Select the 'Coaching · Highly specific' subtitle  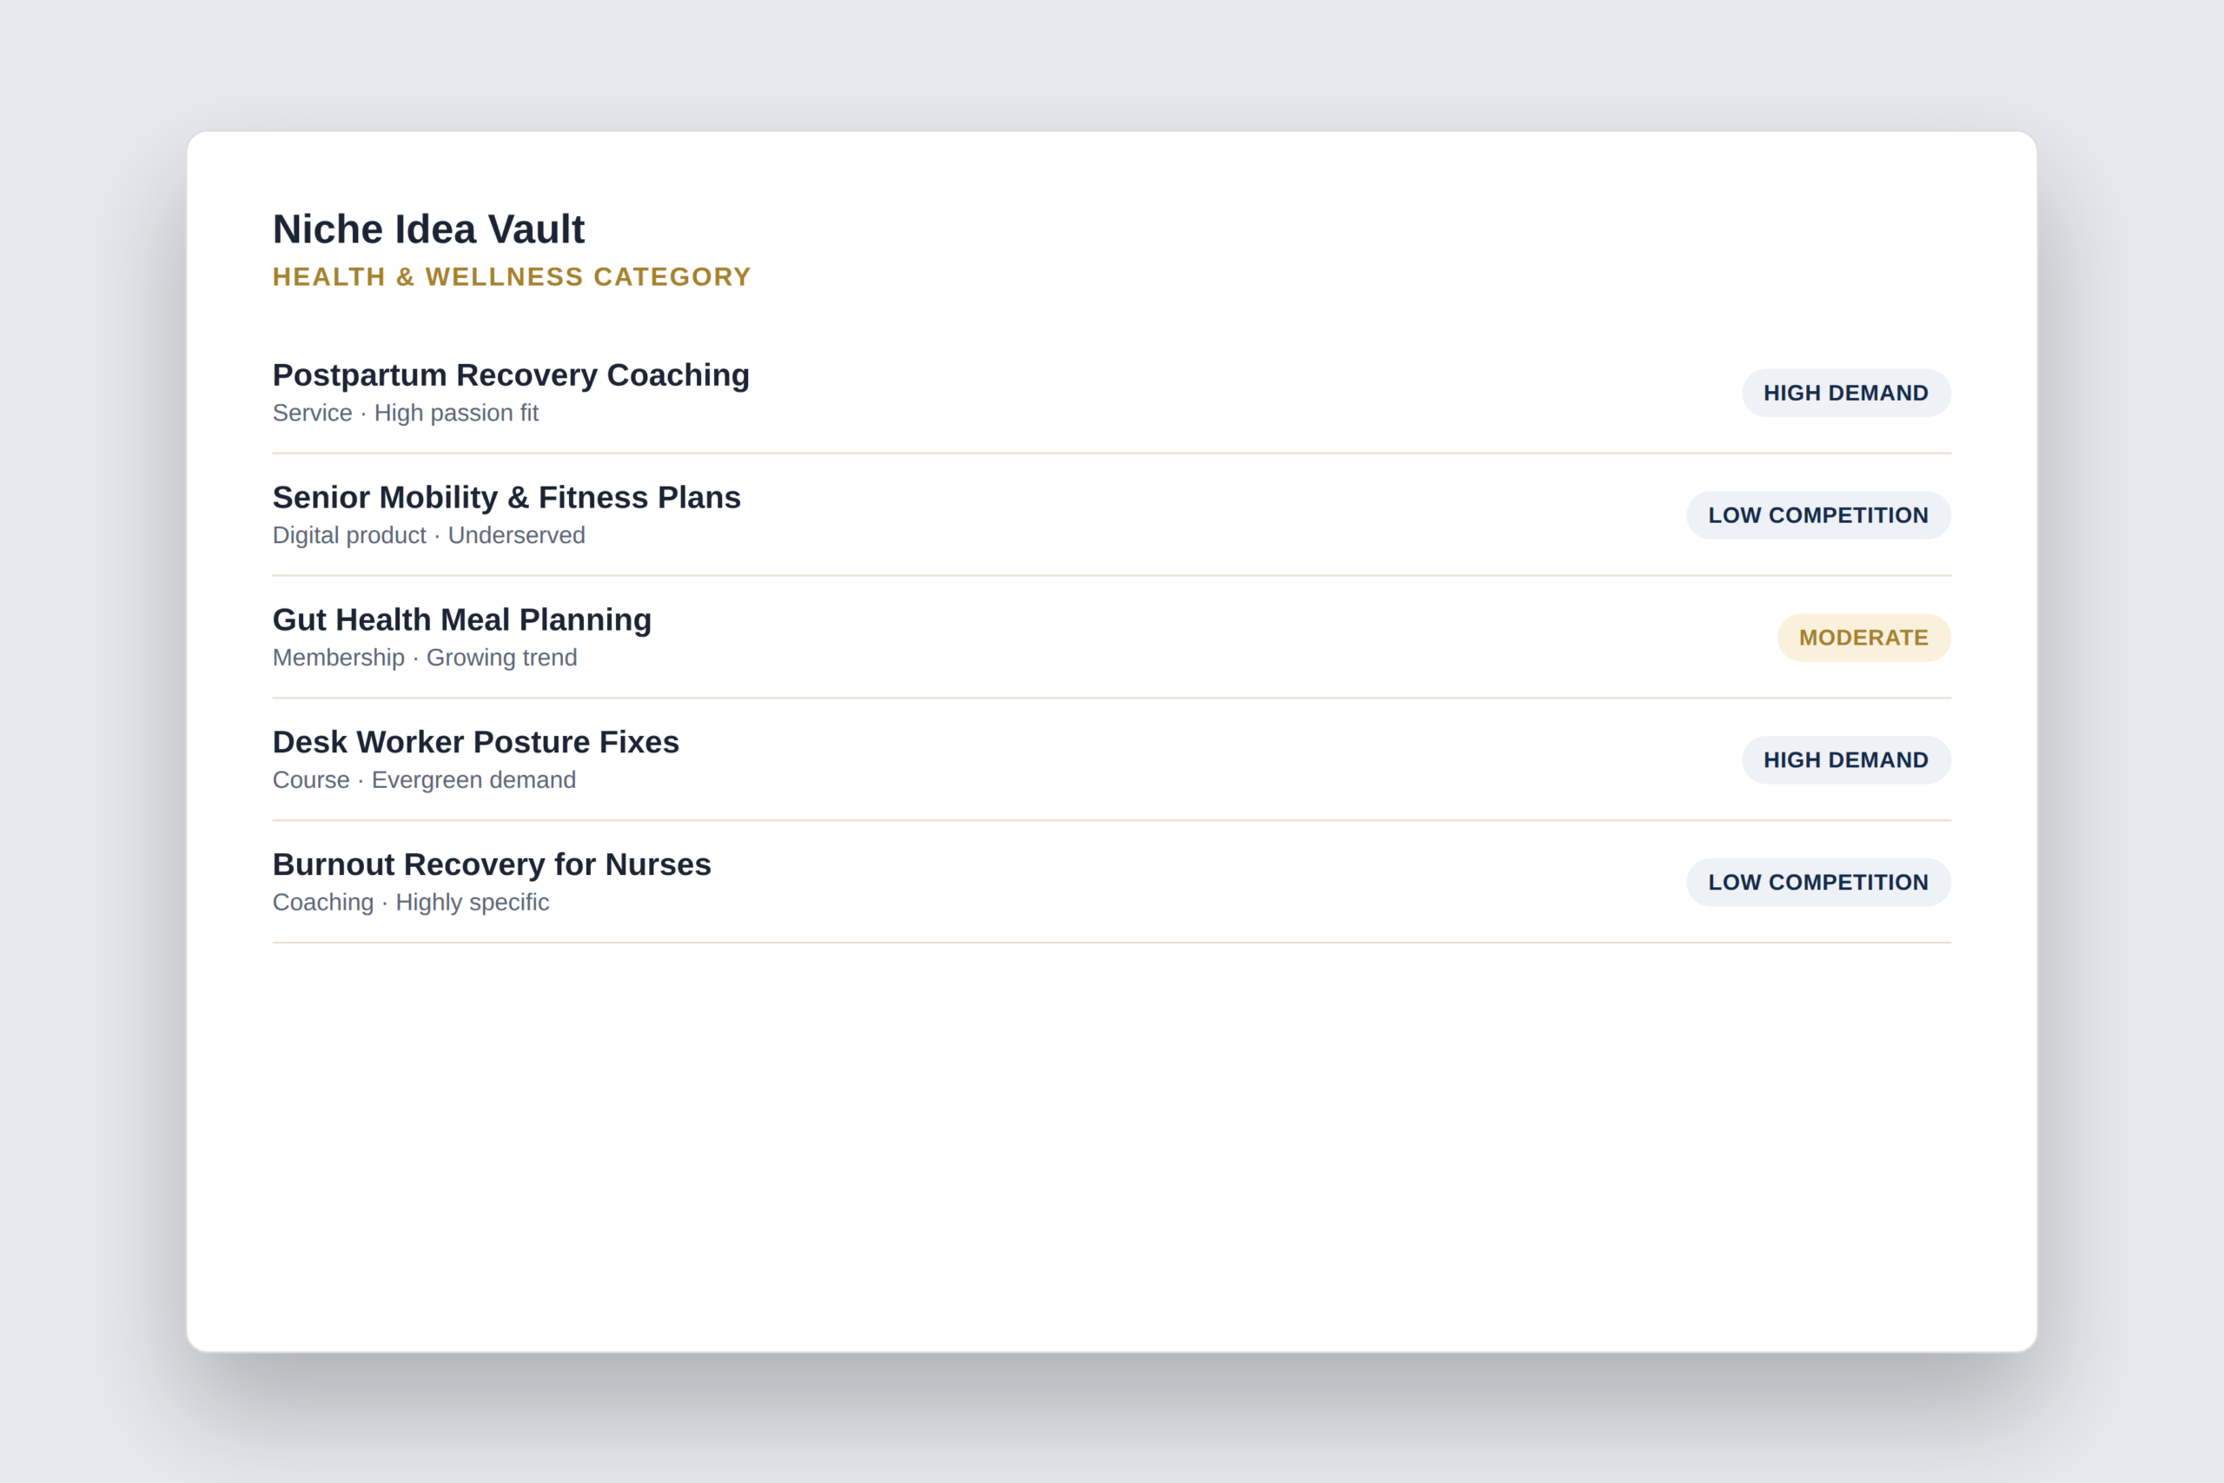tap(410, 903)
